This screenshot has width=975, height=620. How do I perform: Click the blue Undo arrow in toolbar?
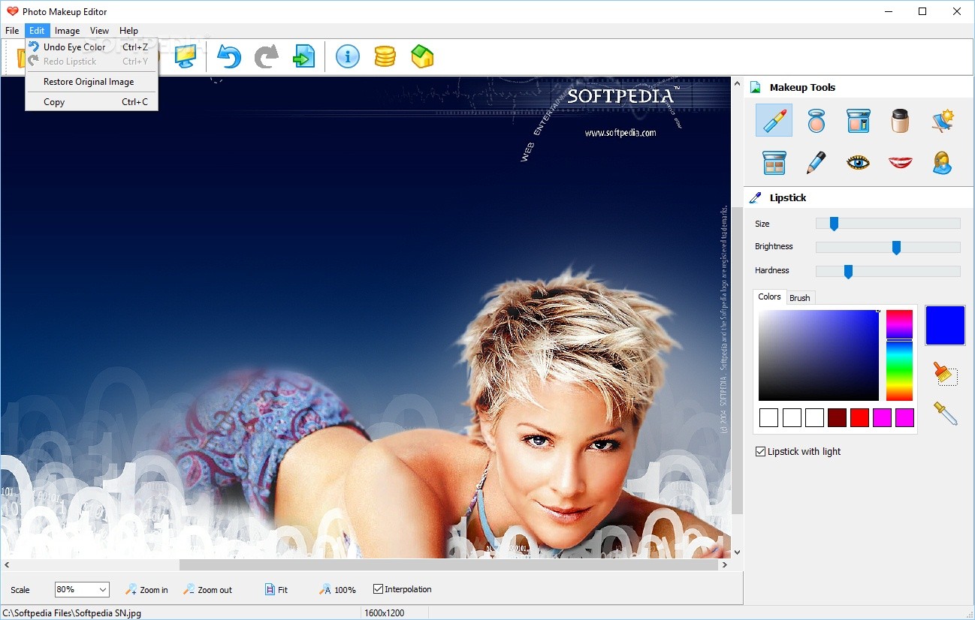pos(228,56)
